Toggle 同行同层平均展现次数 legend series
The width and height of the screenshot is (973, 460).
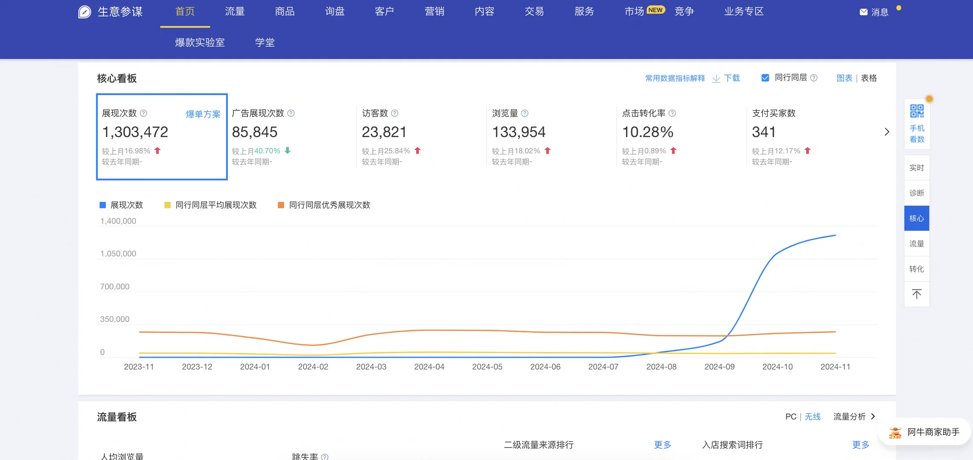tap(210, 205)
